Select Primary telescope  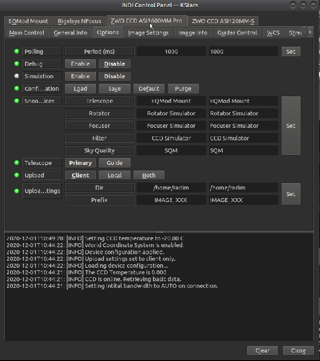click(x=80, y=163)
